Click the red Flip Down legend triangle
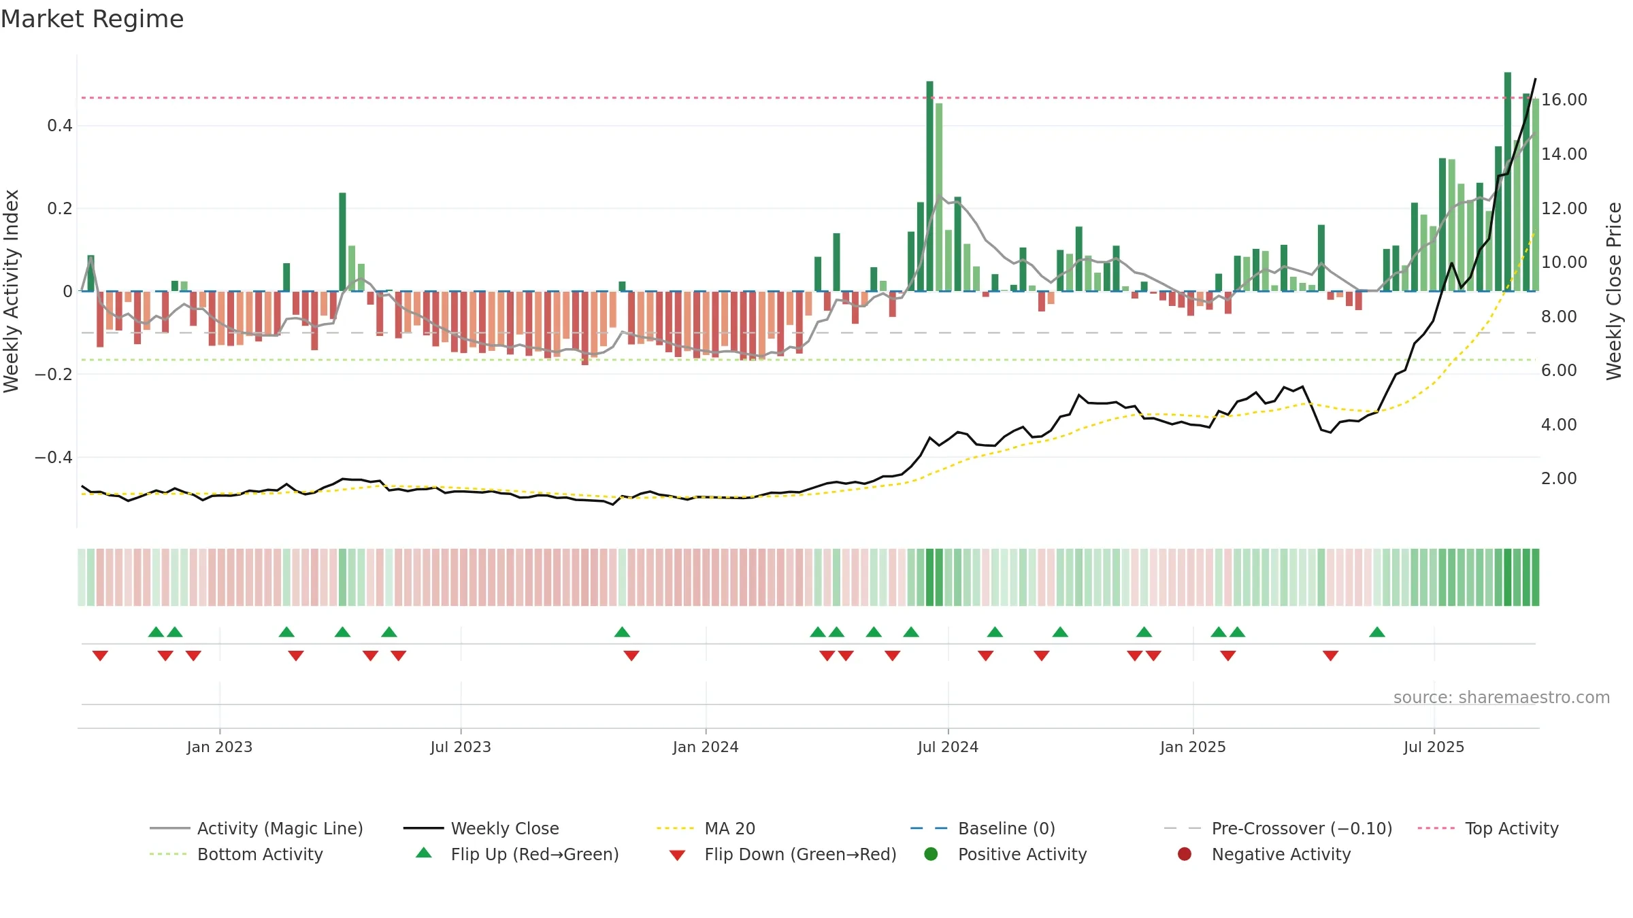Image resolution: width=1633 pixels, height=918 pixels. point(677,855)
